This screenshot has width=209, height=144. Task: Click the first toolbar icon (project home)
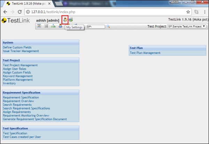(39, 26)
